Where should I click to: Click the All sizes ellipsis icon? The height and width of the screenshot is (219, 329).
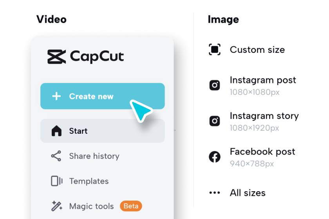(214, 193)
